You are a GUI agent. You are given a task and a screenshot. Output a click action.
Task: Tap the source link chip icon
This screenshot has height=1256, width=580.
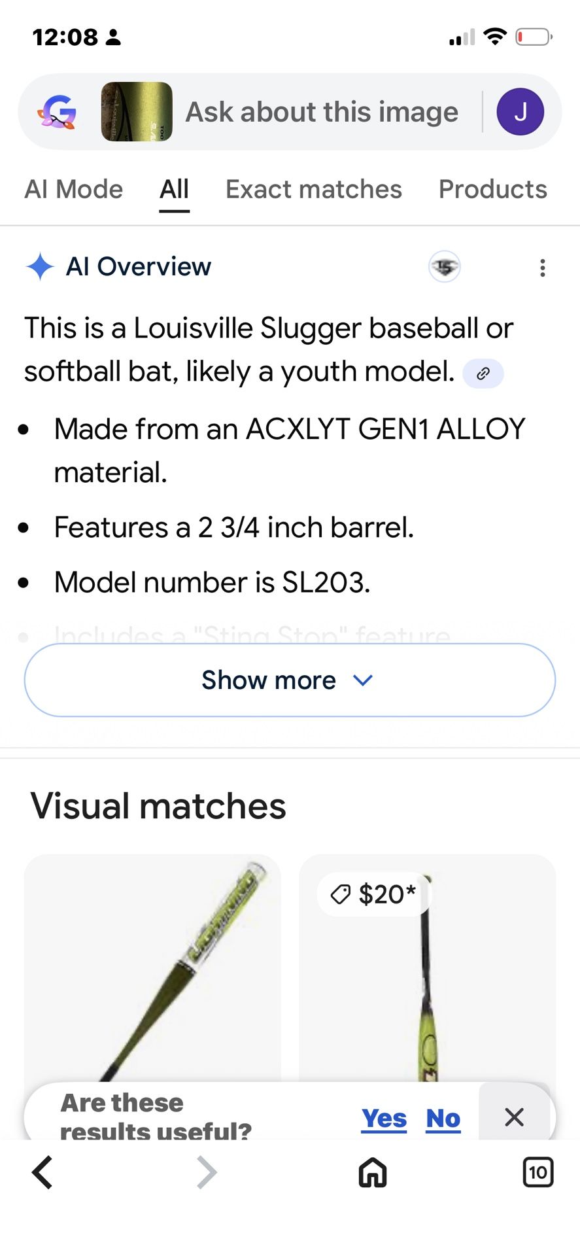(x=483, y=374)
